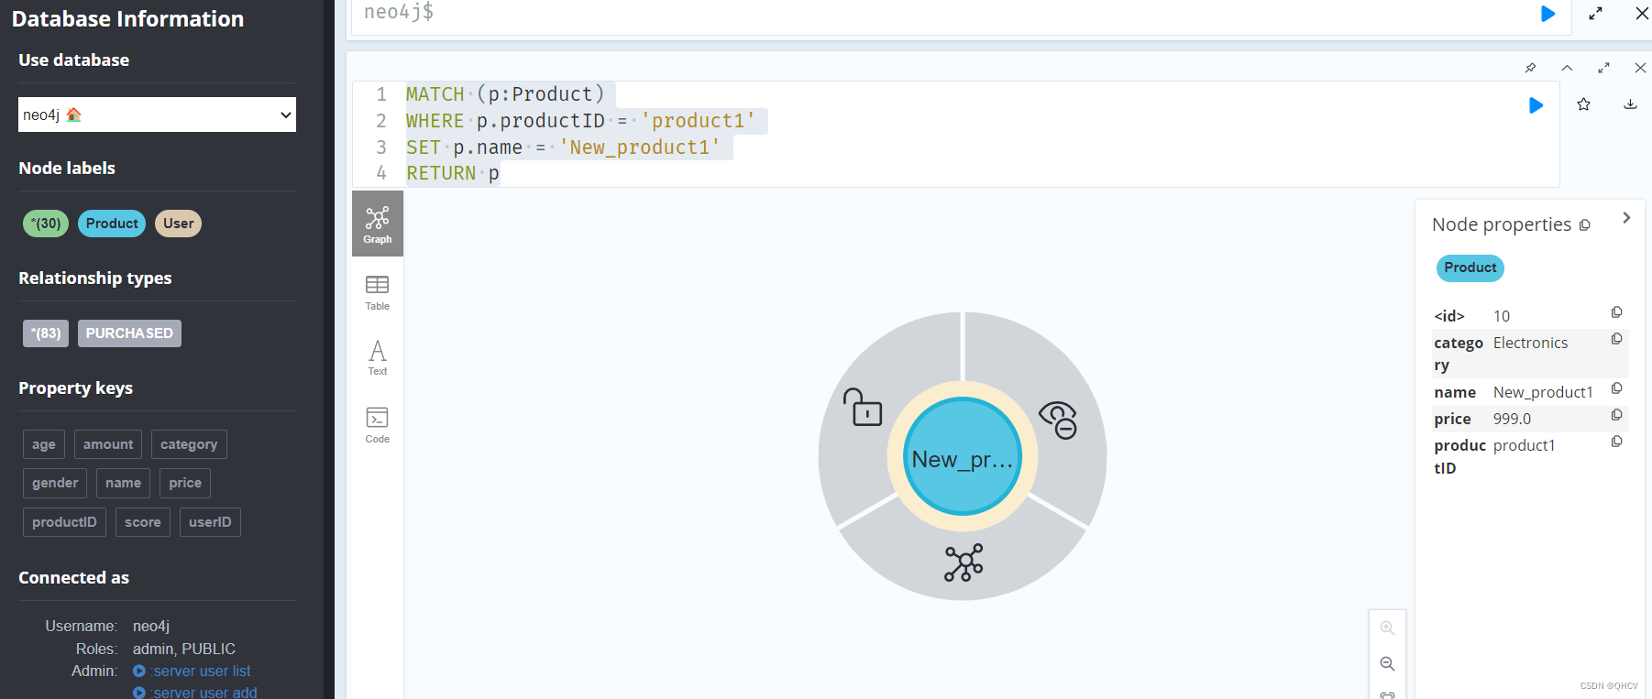Click the Electronics category value
1652x699 pixels.
(x=1530, y=343)
